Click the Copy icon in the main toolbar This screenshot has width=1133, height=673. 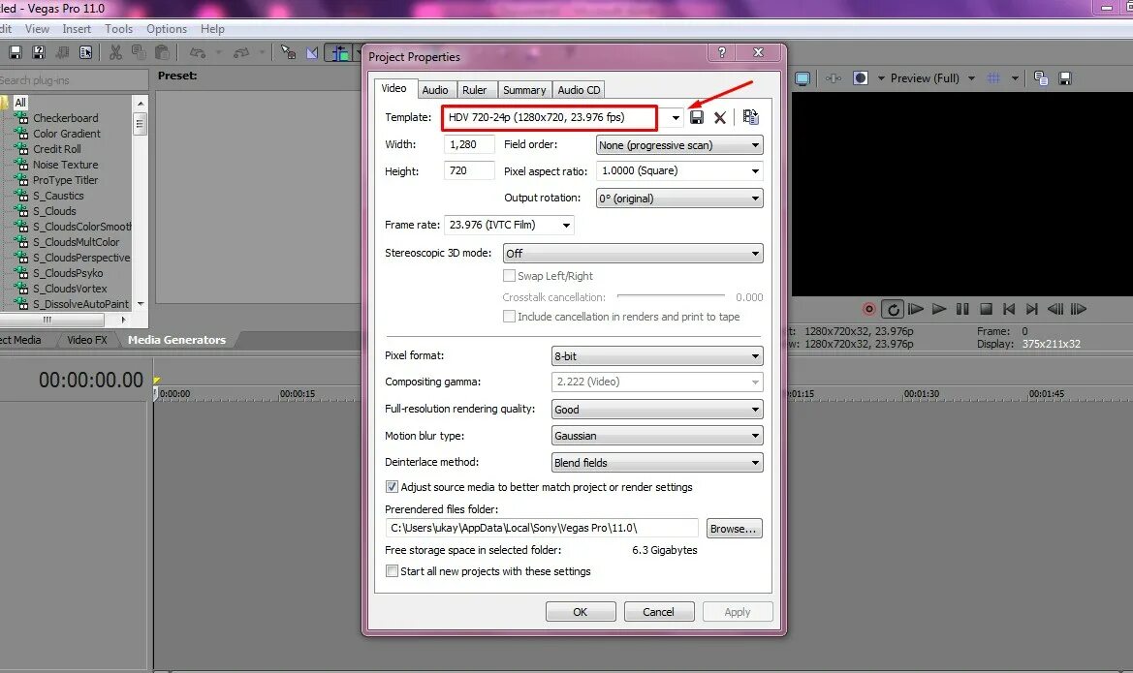coord(139,52)
